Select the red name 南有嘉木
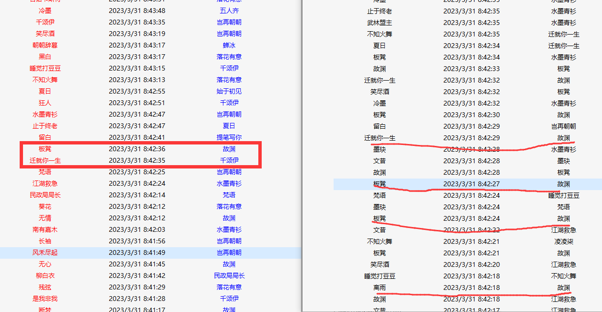The width and height of the screenshot is (602, 312). [45, 229]
